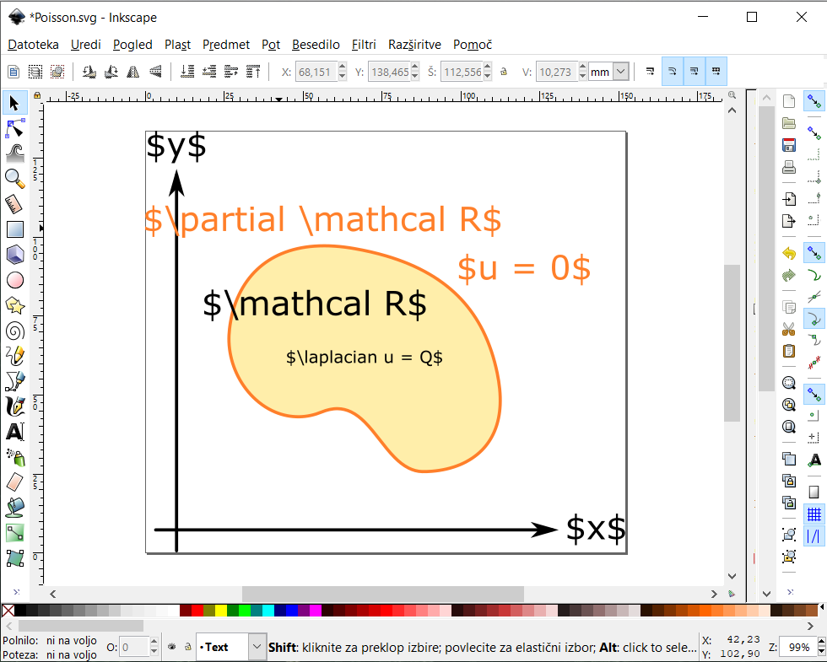The width and height of the screenshot is (827, 662).
Task: Select the Node editing tool
Action: [x=15, y=128]
